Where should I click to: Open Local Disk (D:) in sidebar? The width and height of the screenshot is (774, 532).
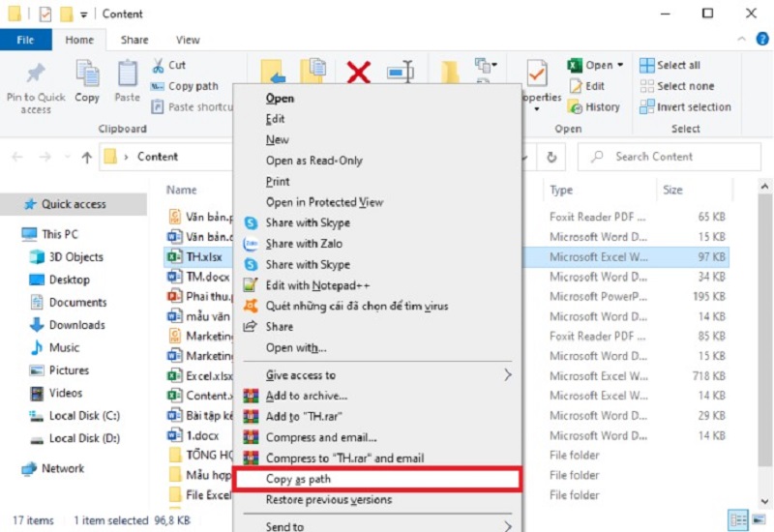[x=74, y=439]
